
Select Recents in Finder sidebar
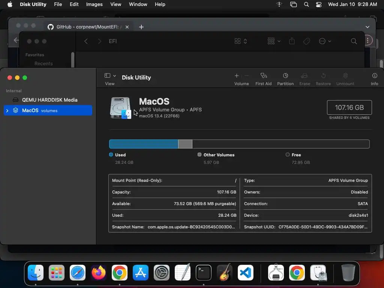click(43, 64)
